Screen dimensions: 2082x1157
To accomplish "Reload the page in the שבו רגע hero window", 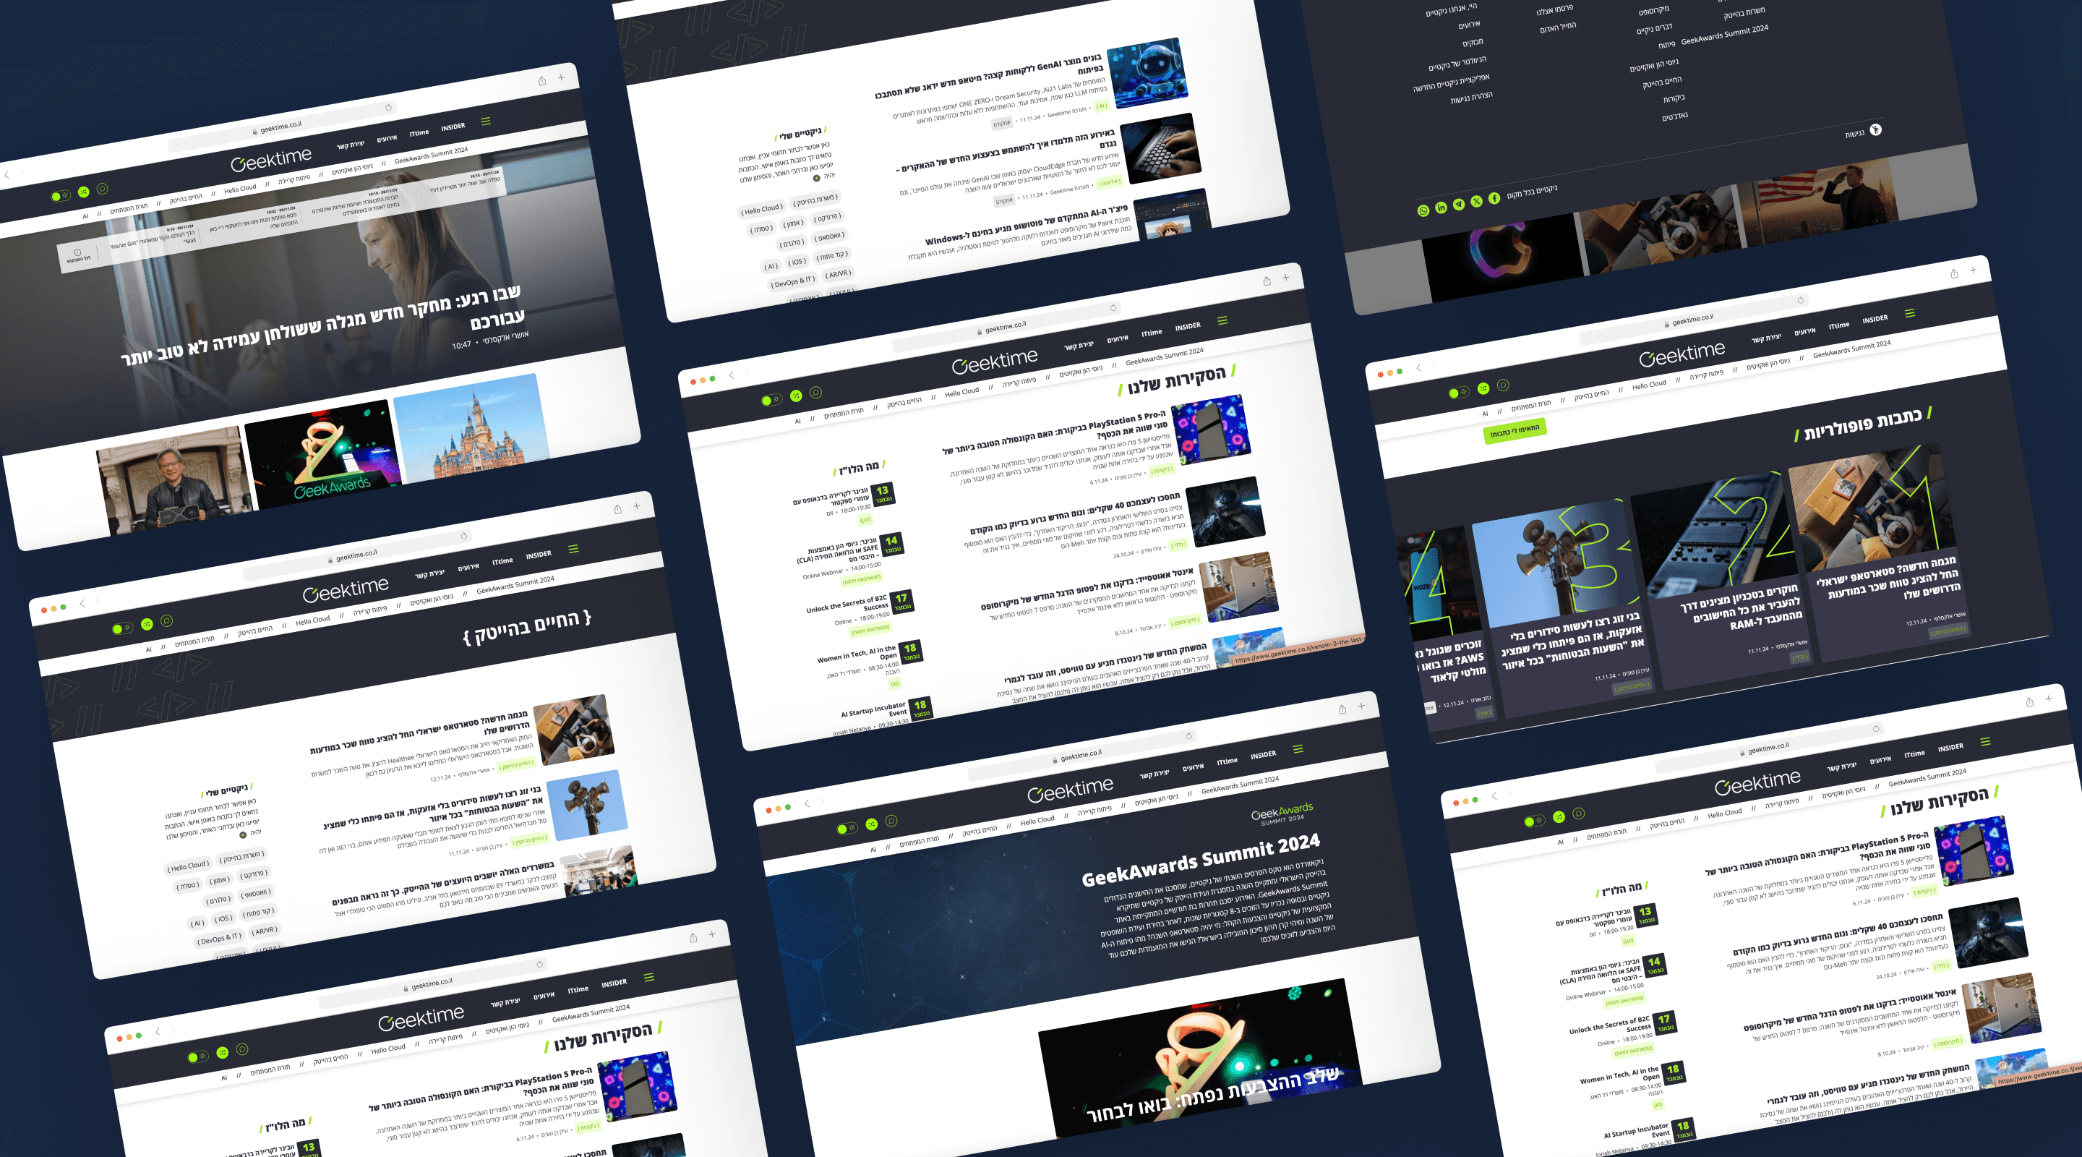I will coord(389,108).
